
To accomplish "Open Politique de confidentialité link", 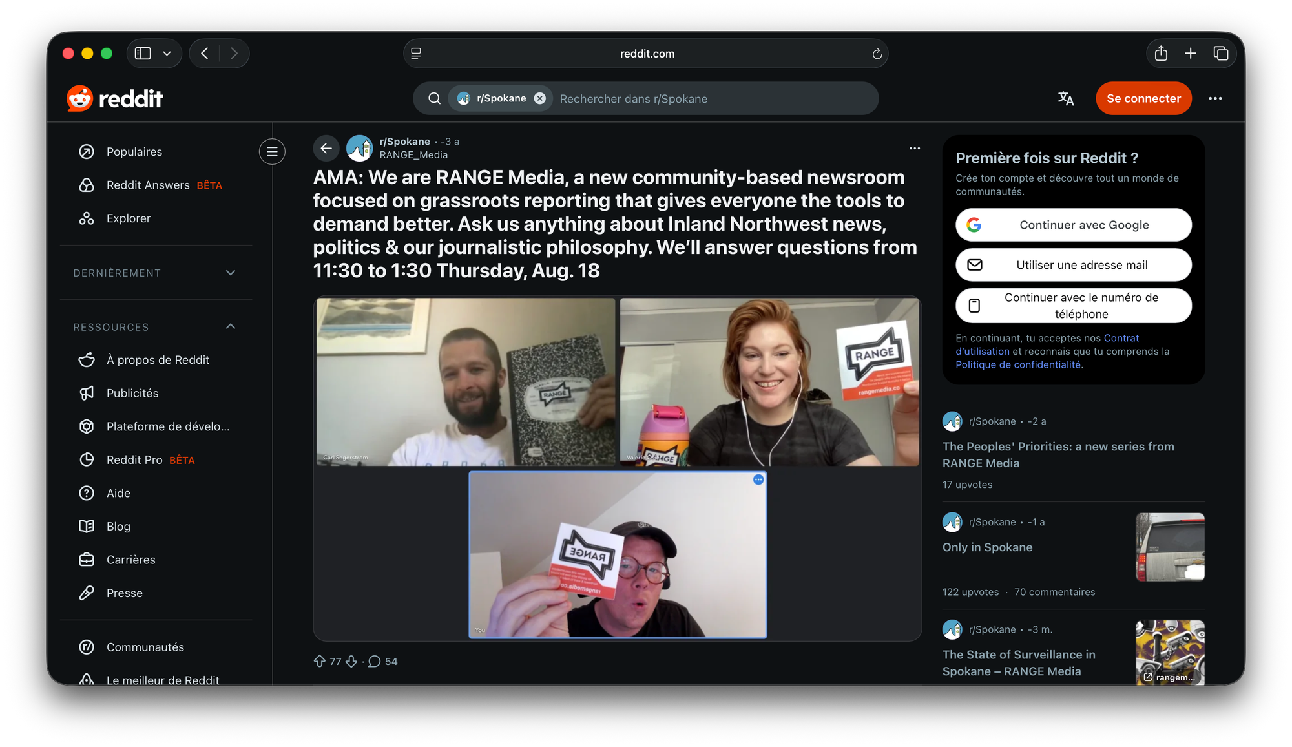I will (1018, 364).
